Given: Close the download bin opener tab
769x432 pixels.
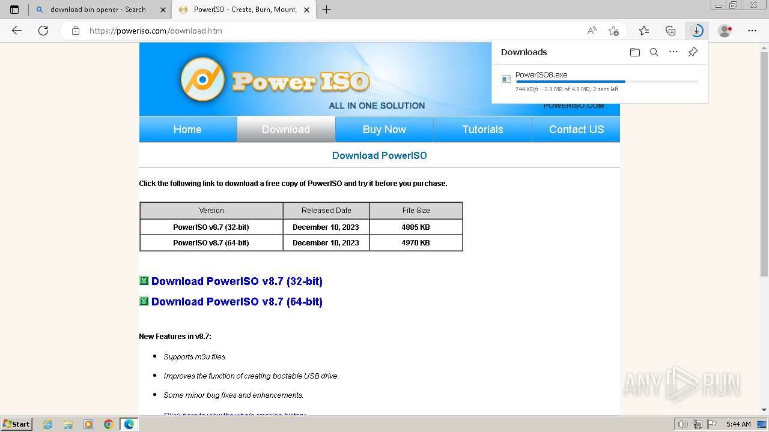Looking at the screenshot, I should (163, 10).
